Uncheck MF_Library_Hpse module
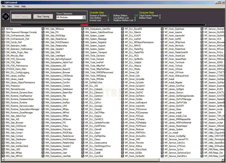The height and width of the screenshot is (163, 226). (162, 109)
